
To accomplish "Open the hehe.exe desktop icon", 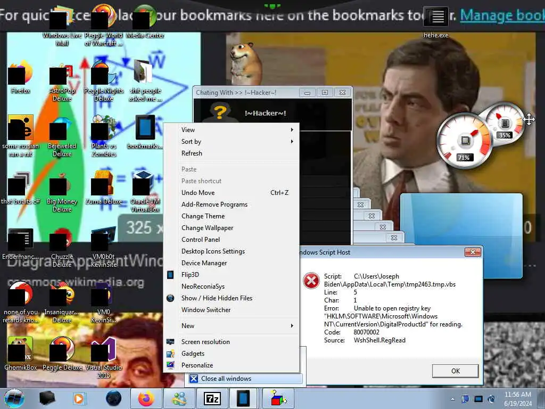I will pyautogui.click(x=435, y=22).
